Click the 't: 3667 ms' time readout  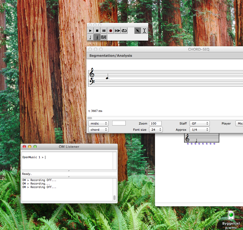point(95,111)
